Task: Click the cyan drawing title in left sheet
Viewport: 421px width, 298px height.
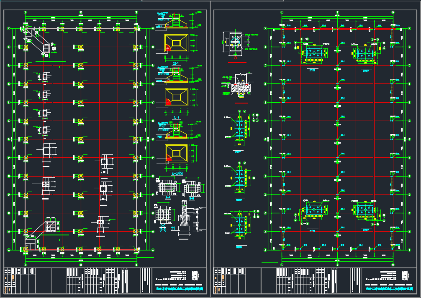Action: pos(180,289)
